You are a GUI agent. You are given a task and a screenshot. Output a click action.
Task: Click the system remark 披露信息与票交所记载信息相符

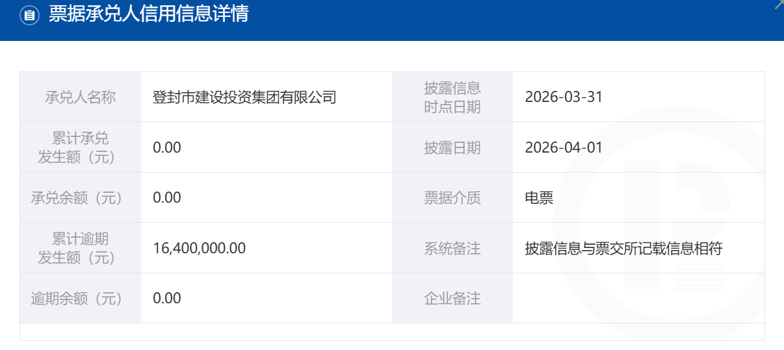click(623, 248)
